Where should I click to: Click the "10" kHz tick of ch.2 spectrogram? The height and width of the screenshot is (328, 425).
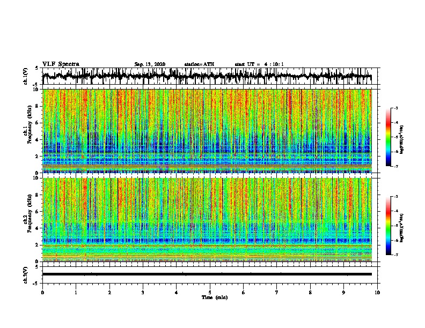point(37,178)
